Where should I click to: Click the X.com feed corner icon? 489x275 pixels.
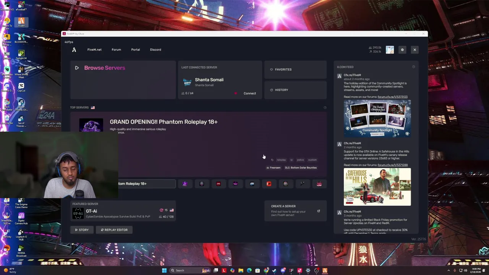(413, 67)
